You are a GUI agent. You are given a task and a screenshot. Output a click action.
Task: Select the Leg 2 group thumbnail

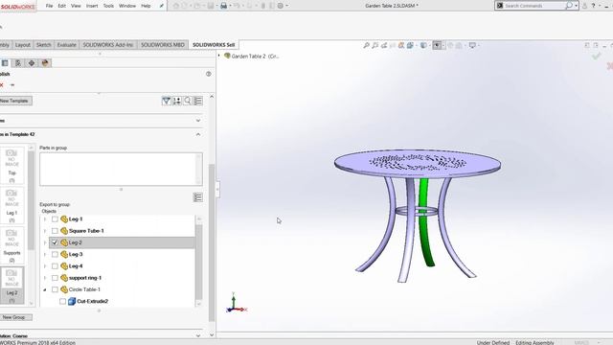pos(11,286)
